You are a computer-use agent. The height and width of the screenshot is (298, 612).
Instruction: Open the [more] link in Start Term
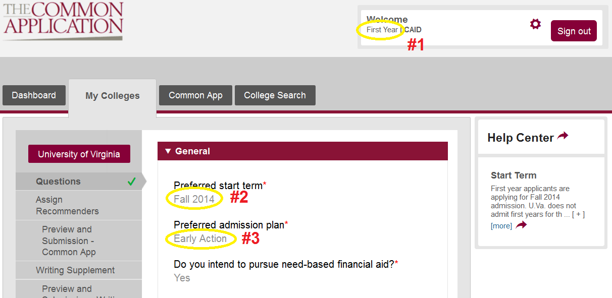(501, 226)
